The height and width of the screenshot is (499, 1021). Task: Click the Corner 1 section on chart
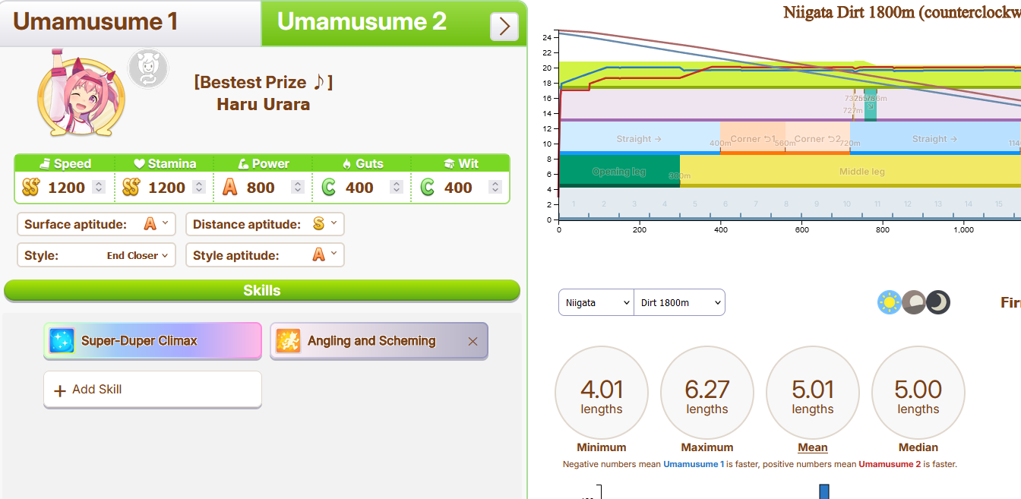[x=752, y=138]
